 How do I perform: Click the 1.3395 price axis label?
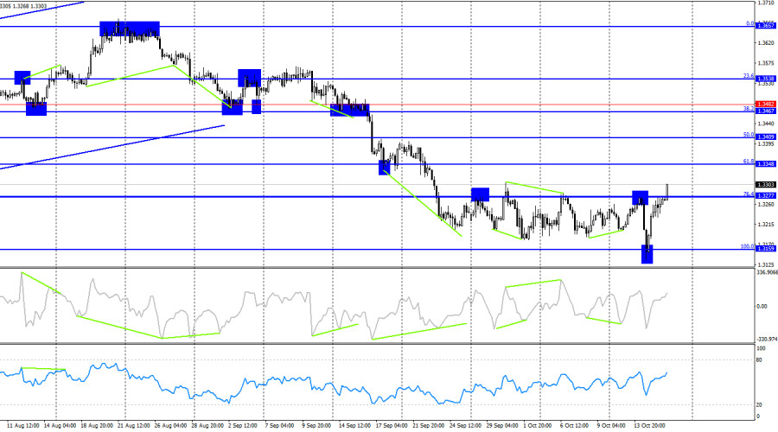pyautogui.click(x=766, y=143)
